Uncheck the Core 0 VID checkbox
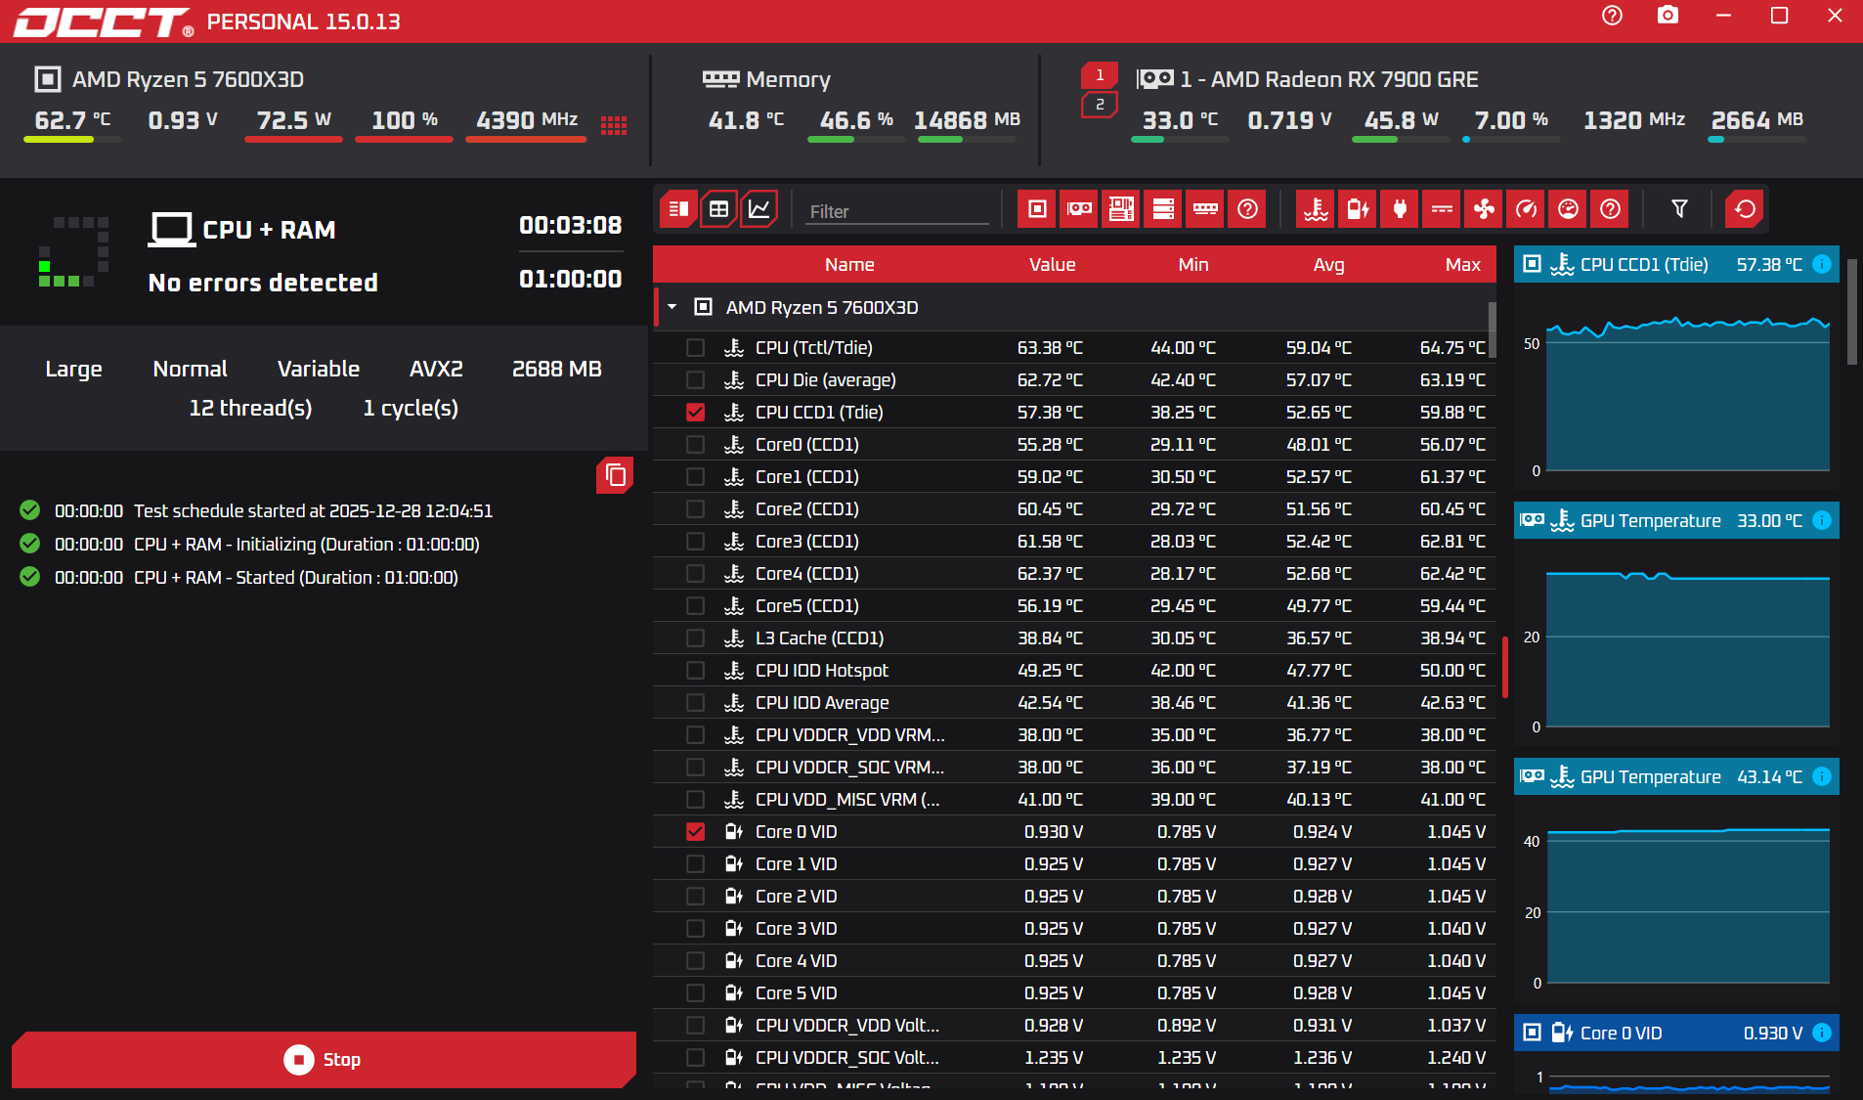Viewport: 1863px width, 1100px height. pos(695,831)
